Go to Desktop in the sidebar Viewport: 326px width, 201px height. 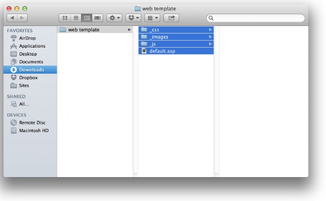(x=30, y=54)
